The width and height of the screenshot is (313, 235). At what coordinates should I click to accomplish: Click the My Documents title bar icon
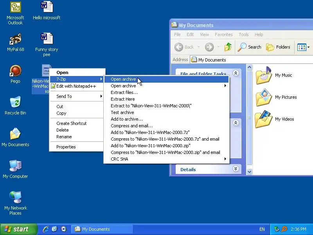174,25
